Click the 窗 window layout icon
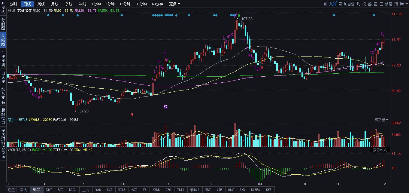Image resolution: width=409 pixels, height=193 pixels. tap(375, 4)
